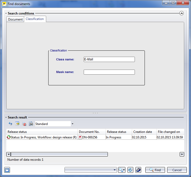Maximize the Find documents window
The height and width of the screenshot is (177, 191).
point(173,3)
